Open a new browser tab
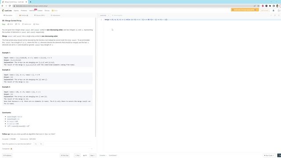 tap(30, 2)
